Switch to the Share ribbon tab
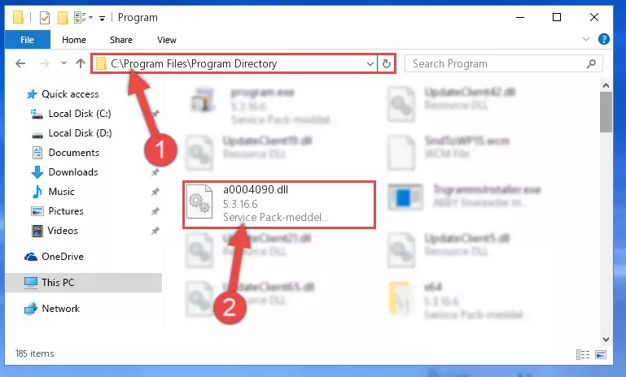The height and width of the screenshot is (377, 626). point(121,40)
